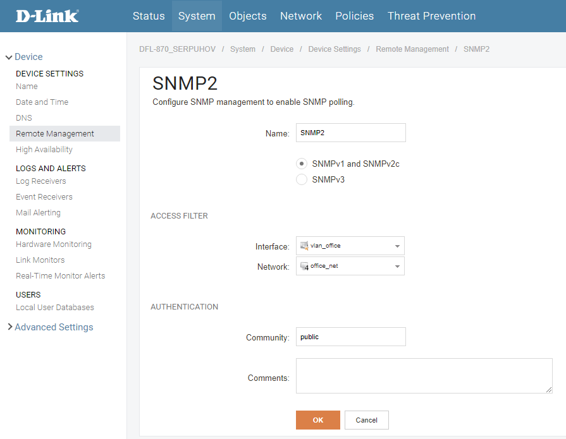
Task: Open the Threat Prevention menu
Action: [431, 16]
